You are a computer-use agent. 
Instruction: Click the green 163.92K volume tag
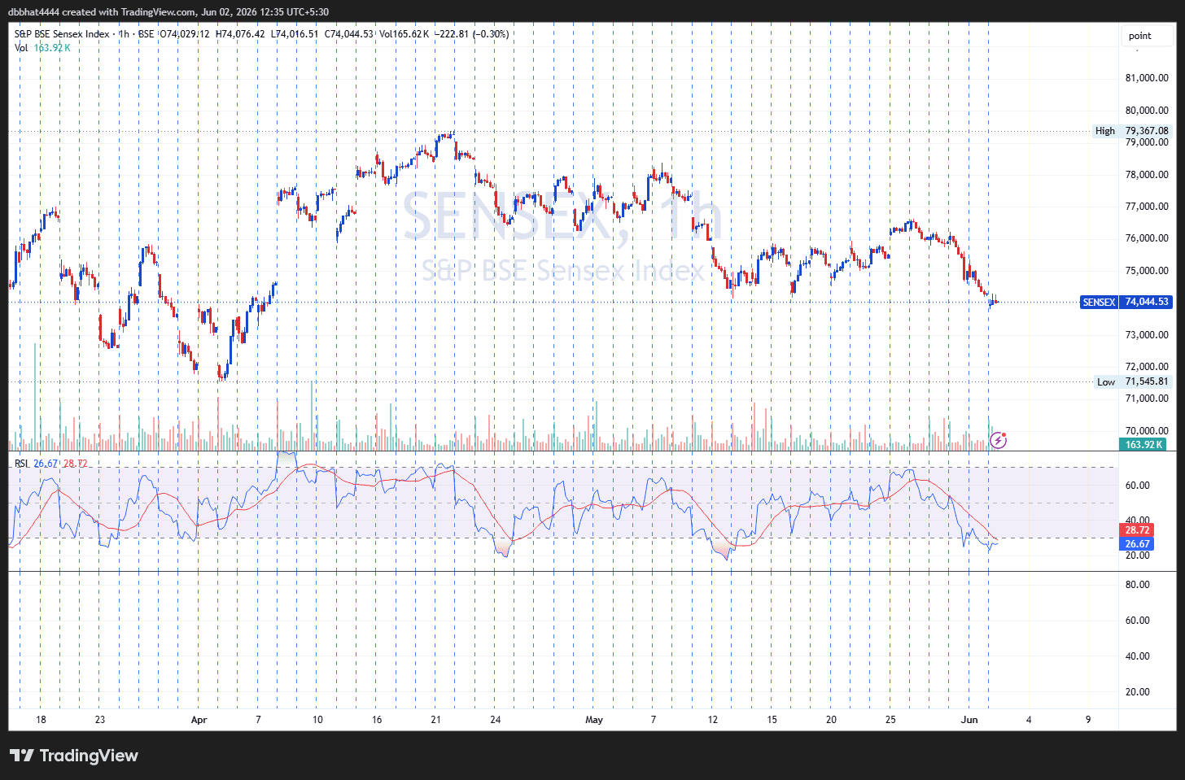1144,444
